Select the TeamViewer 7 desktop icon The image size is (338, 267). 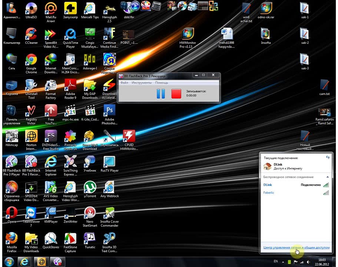(31, 217)
